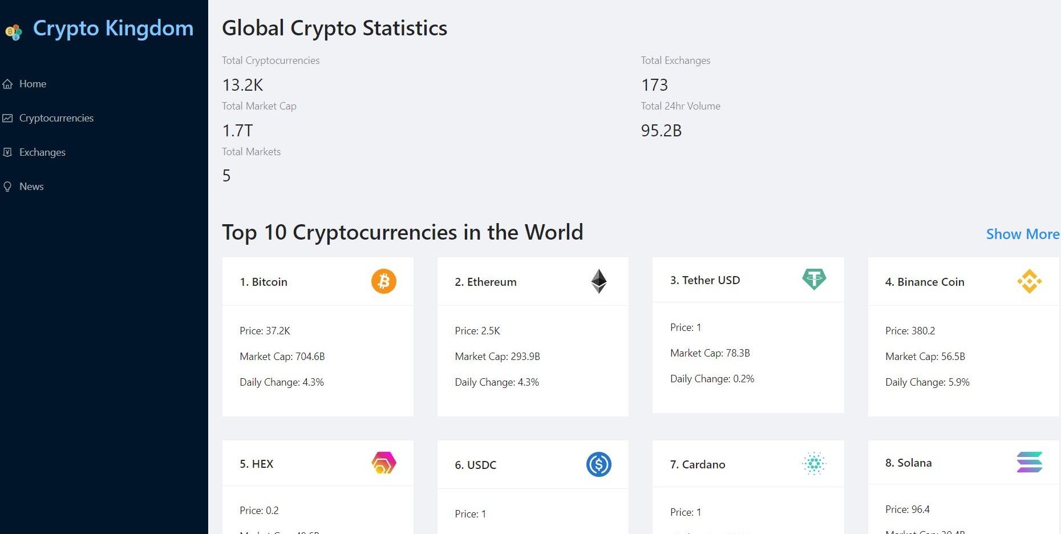Viewport: 1061px width, 534px height.
Task: Select the Tether USD price card
Action: click(x=747, y=354)
